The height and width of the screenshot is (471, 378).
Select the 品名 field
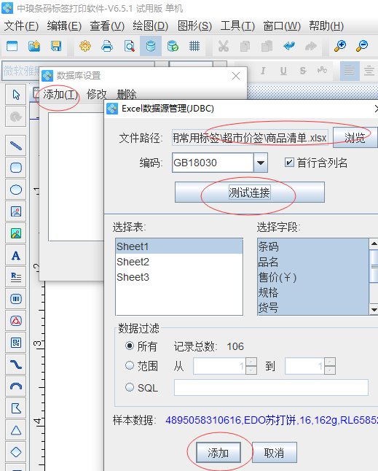click(x=313, y=262)
